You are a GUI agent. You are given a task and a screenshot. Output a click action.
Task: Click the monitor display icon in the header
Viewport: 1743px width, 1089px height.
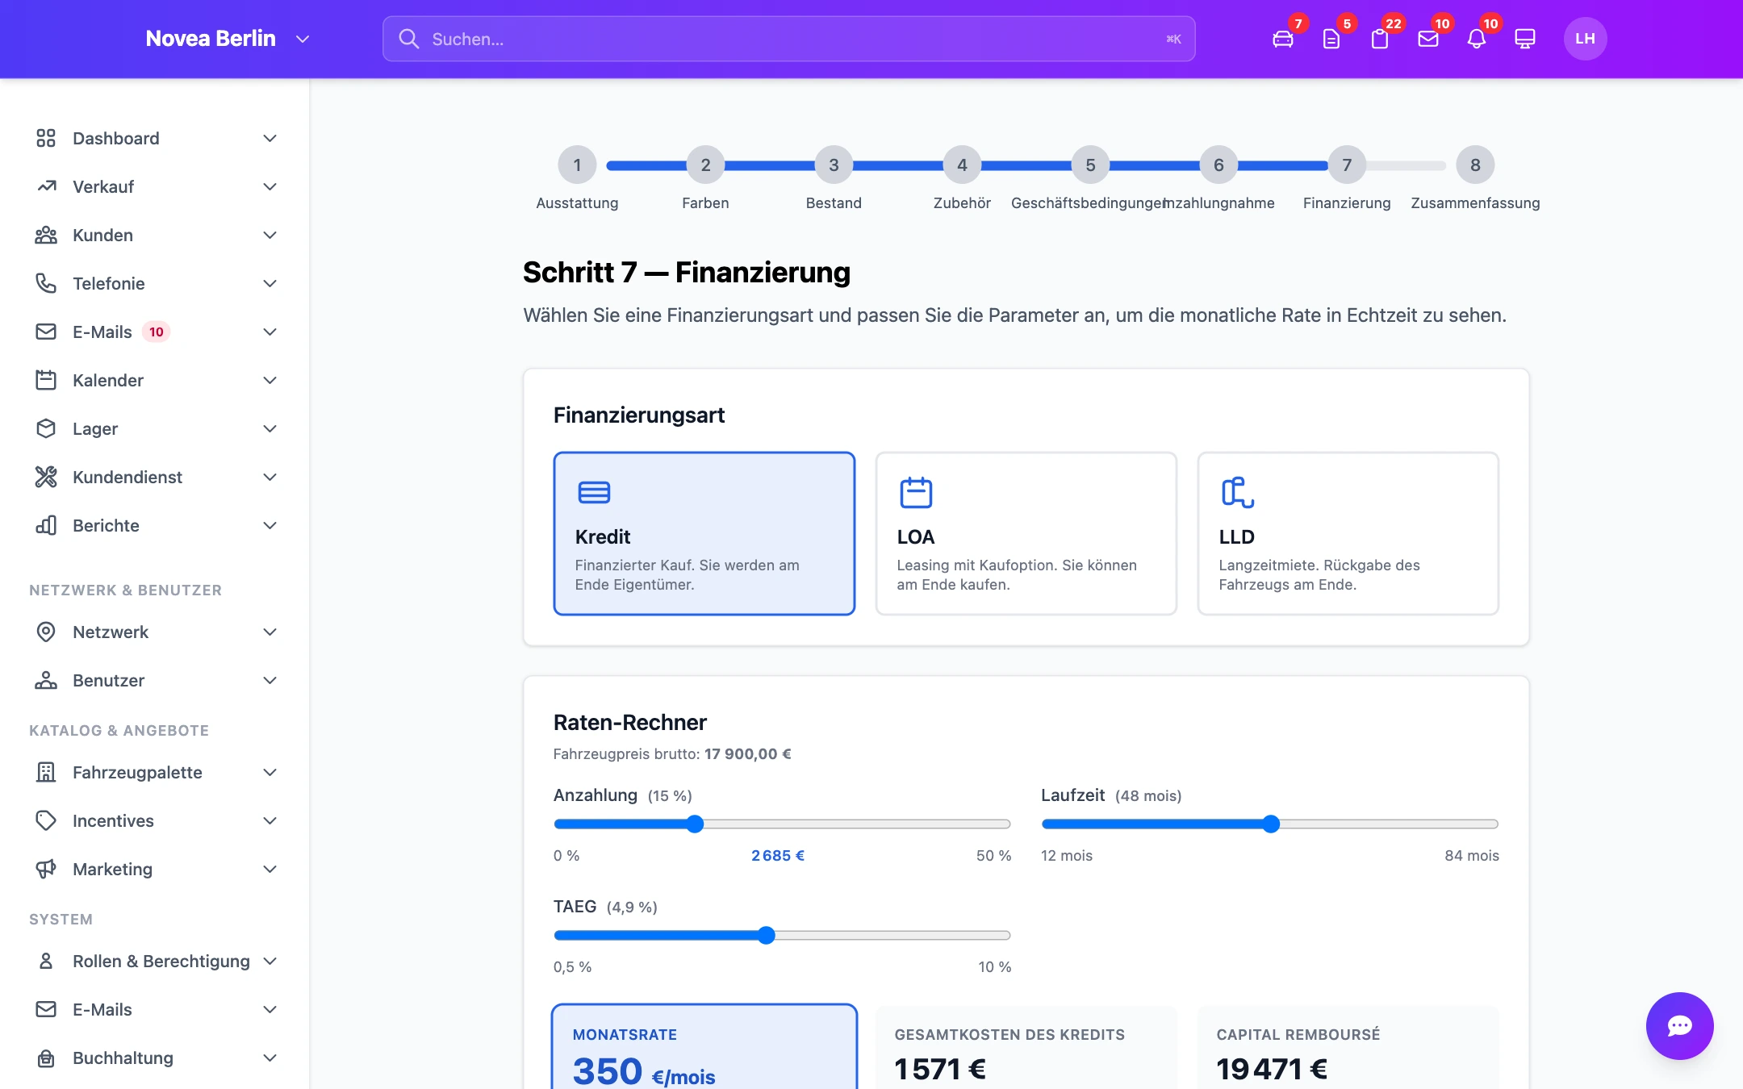coord(1525,39)
